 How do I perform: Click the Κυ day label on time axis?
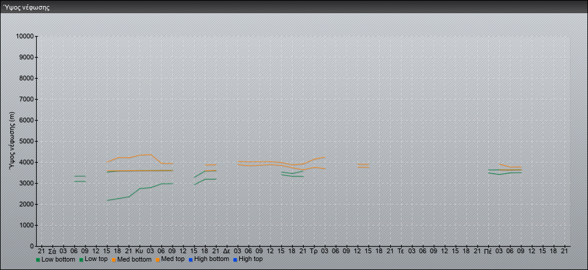coord(139,251)
